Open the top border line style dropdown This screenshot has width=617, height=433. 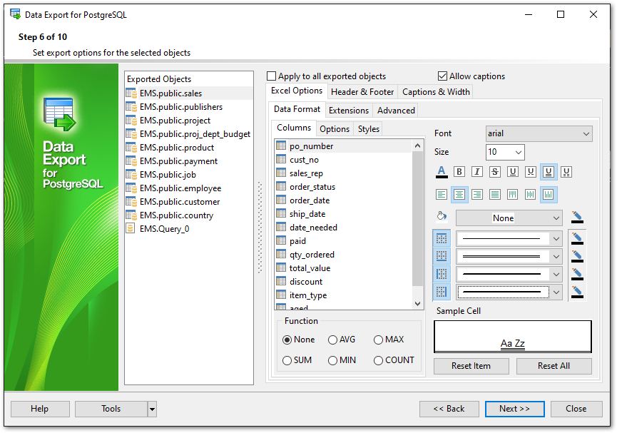click(x=509, y=238)
